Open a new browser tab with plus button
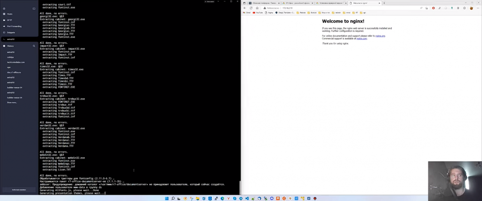 point(384,3)
